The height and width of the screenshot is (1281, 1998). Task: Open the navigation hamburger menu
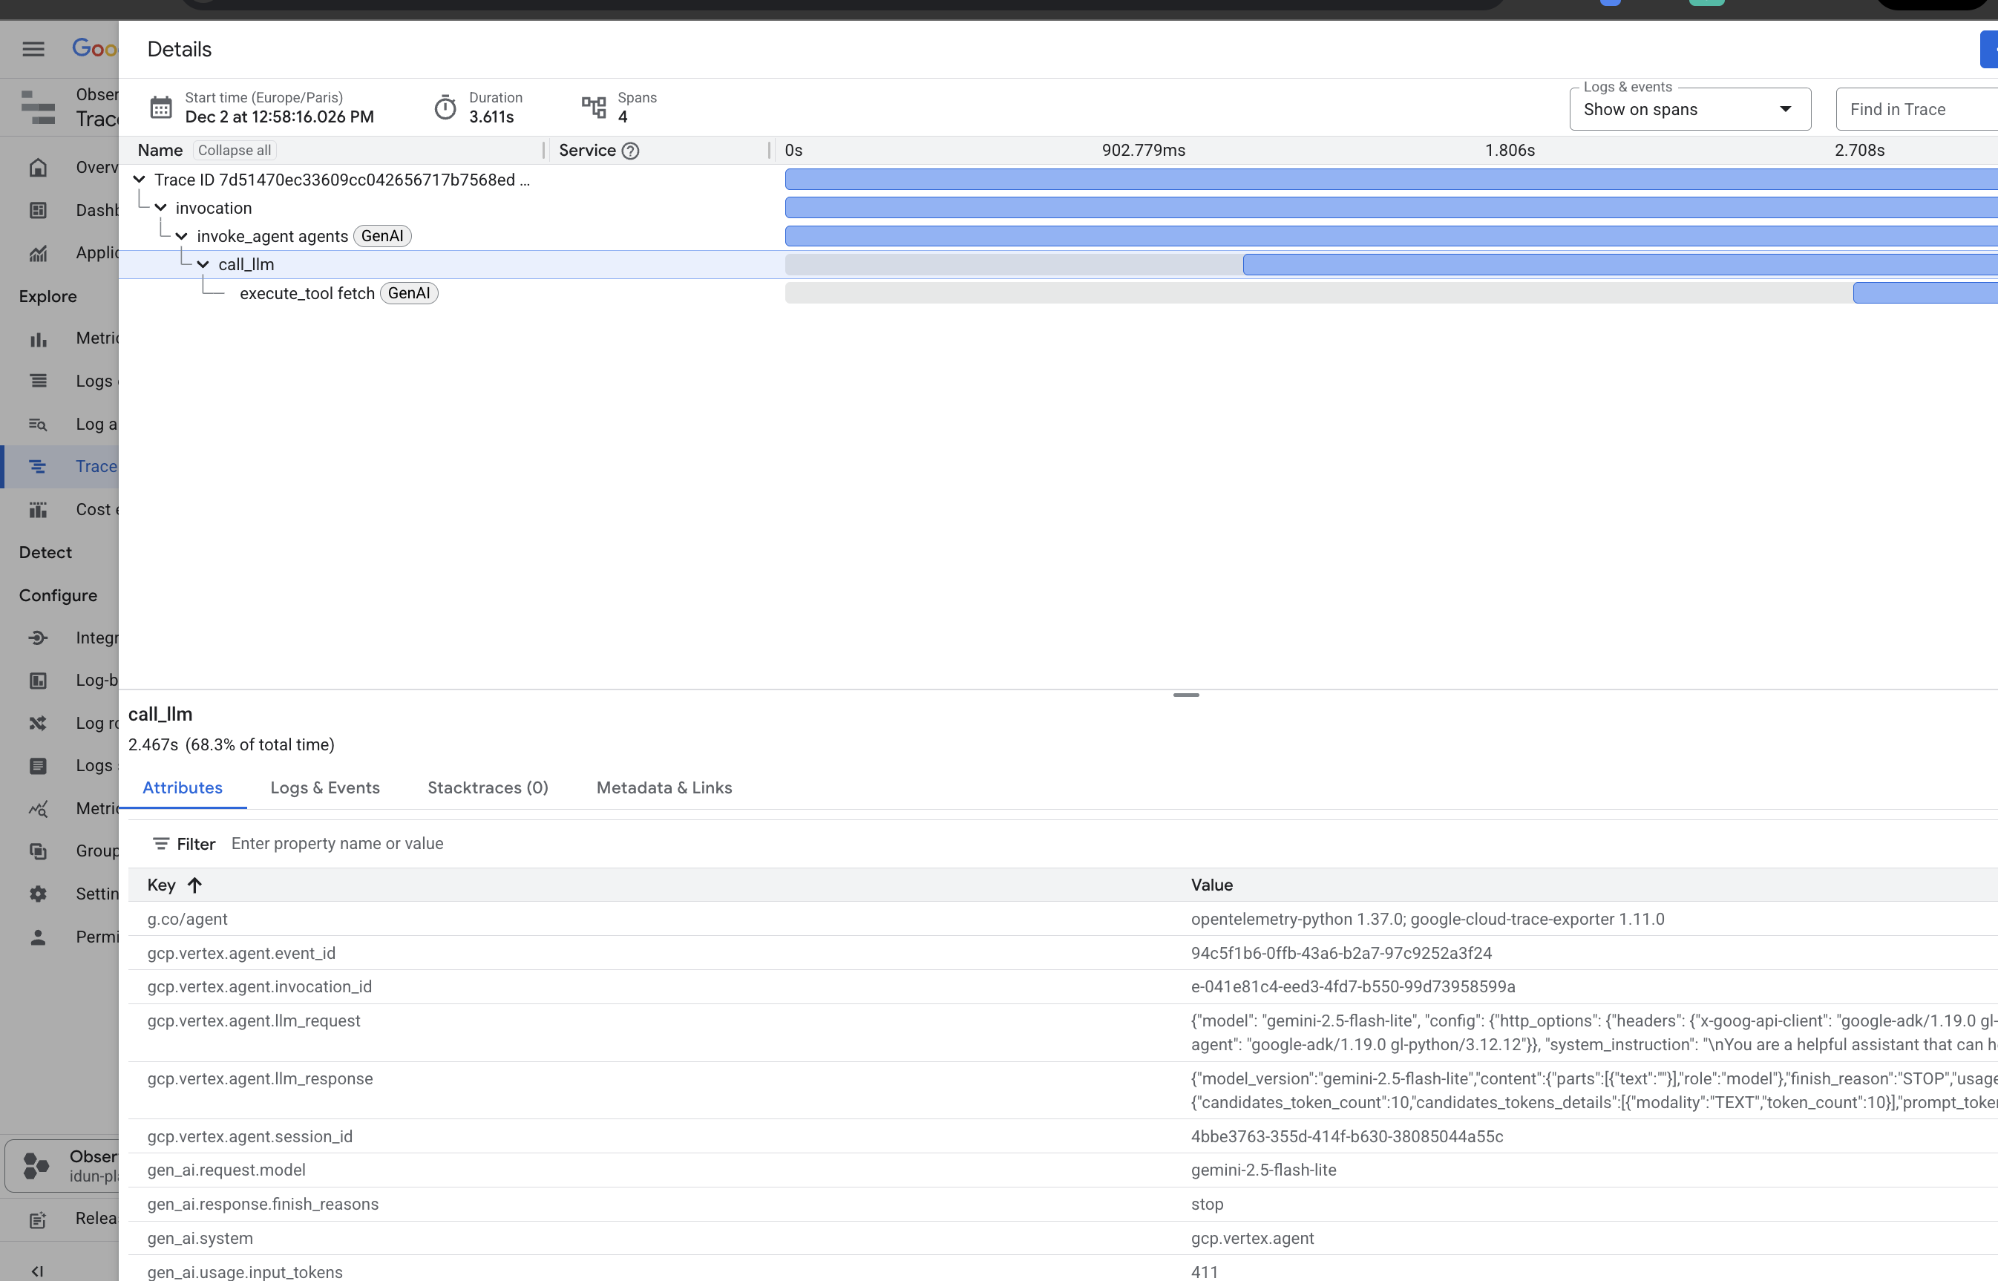pos(33,48)
